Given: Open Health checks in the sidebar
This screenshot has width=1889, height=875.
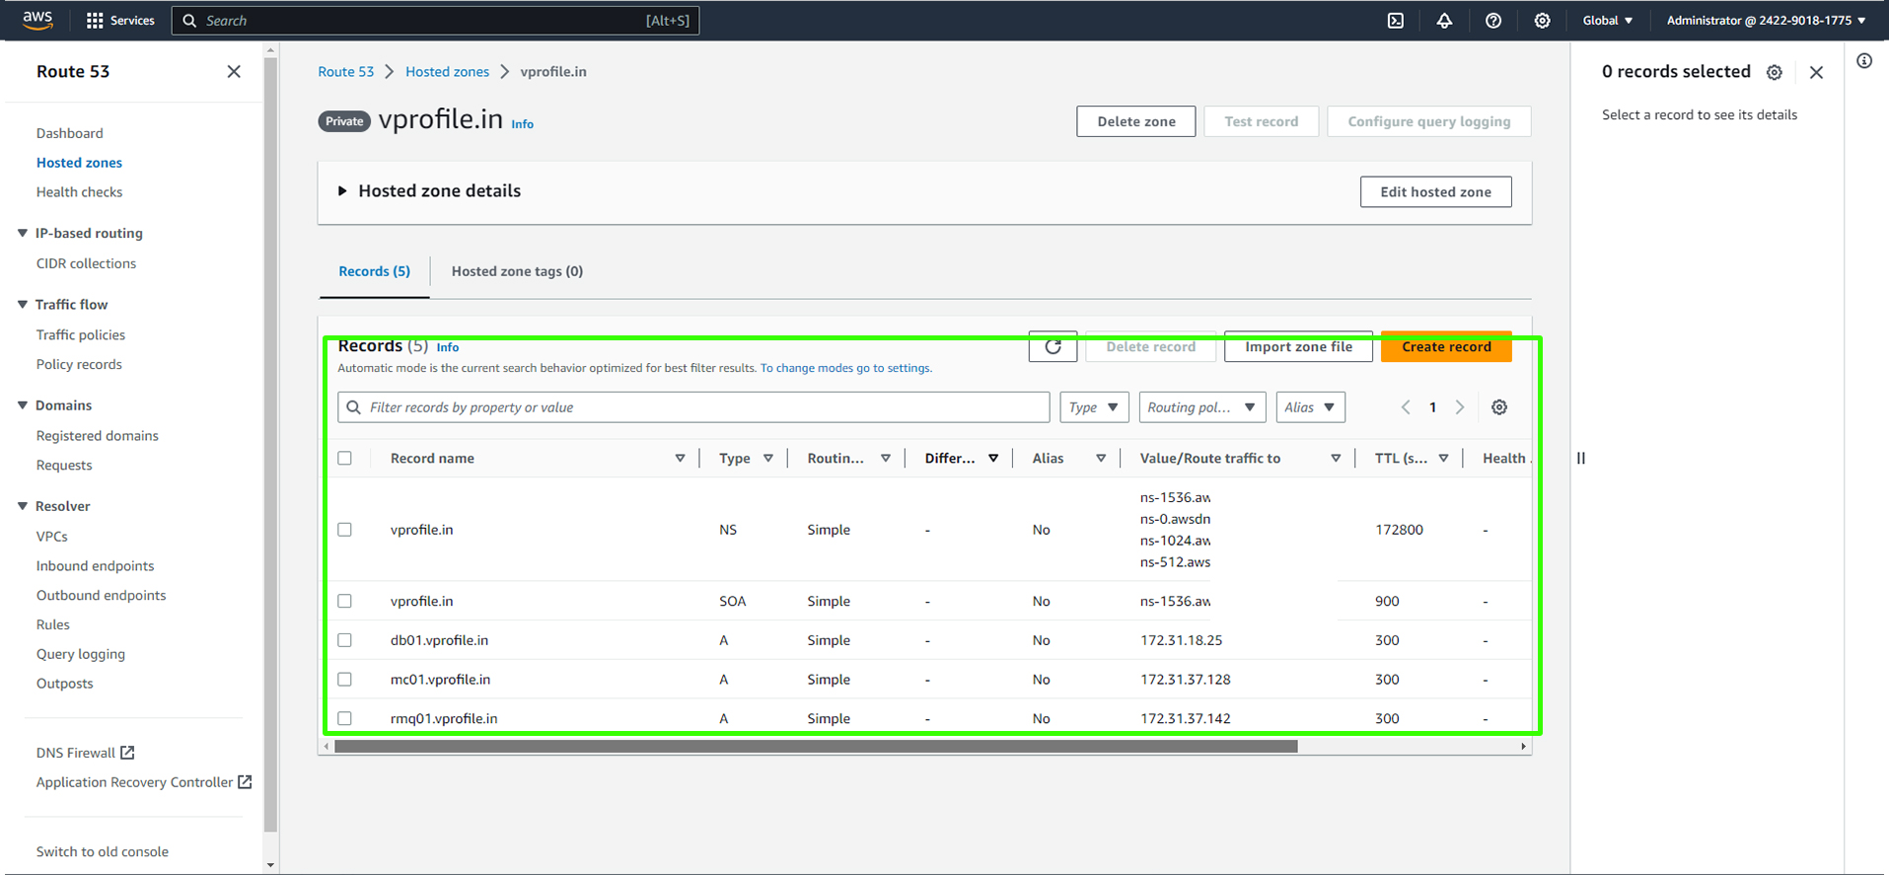Looking at the screenshot, I should pyautogui.click(x=79, y=192).
